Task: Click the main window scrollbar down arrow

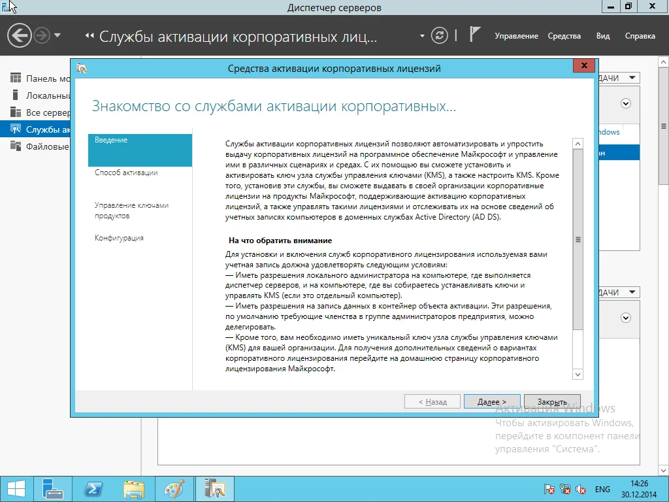Action: [x=664, y=471]
